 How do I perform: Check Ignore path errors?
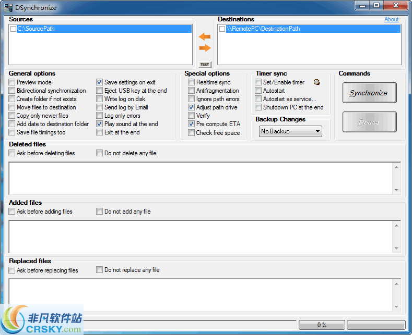[191, 99]
